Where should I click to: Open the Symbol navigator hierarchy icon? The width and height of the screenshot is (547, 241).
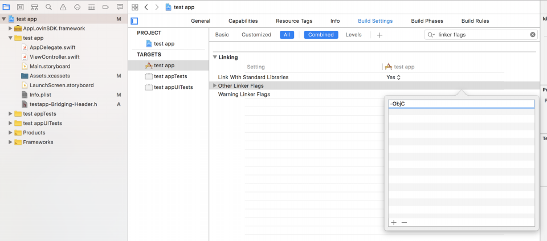35,7
